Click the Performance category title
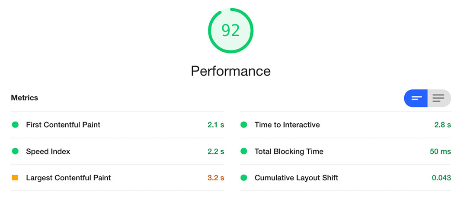This screenshot has width=467, height=204. (x=230, y=71)
